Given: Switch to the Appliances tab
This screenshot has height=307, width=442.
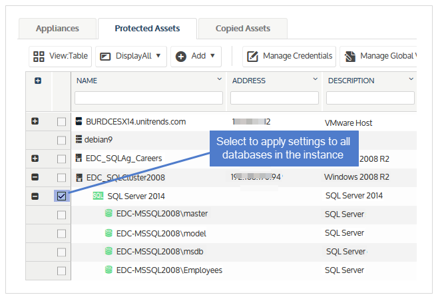Looking at the screenshot, I should click(x=57, y=29).
